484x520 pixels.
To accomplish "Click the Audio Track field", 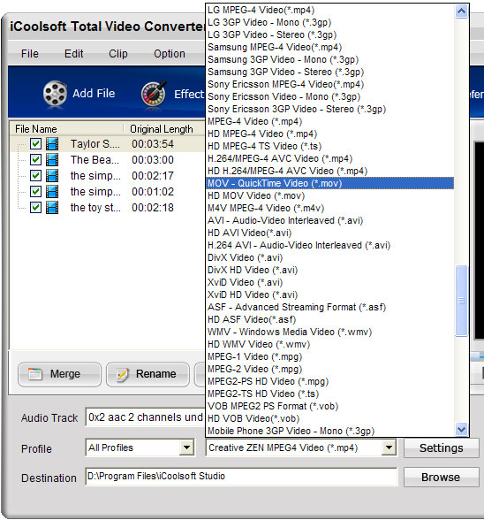I will point(145,417).
